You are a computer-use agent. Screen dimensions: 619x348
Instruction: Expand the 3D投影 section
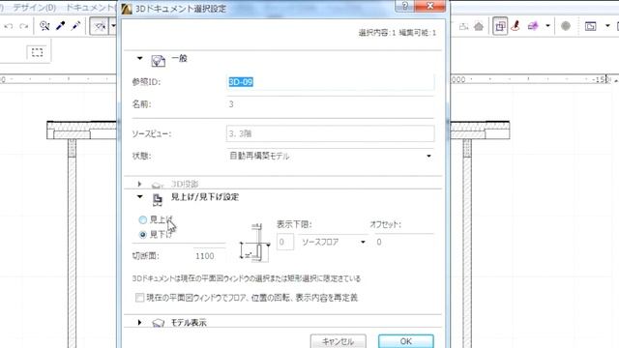click(139, 184)
